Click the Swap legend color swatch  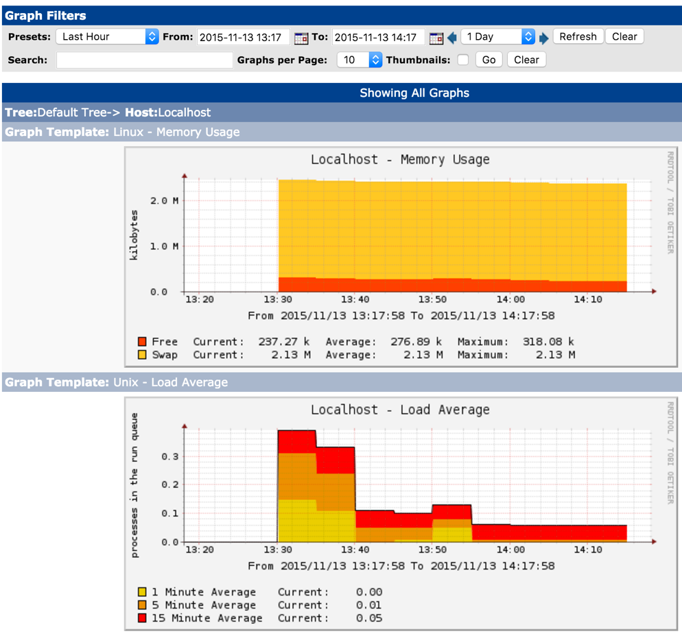[142, 355]
